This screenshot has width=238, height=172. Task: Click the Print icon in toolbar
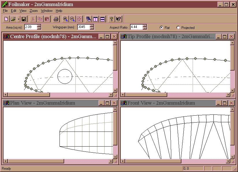[x=56, y=19]
